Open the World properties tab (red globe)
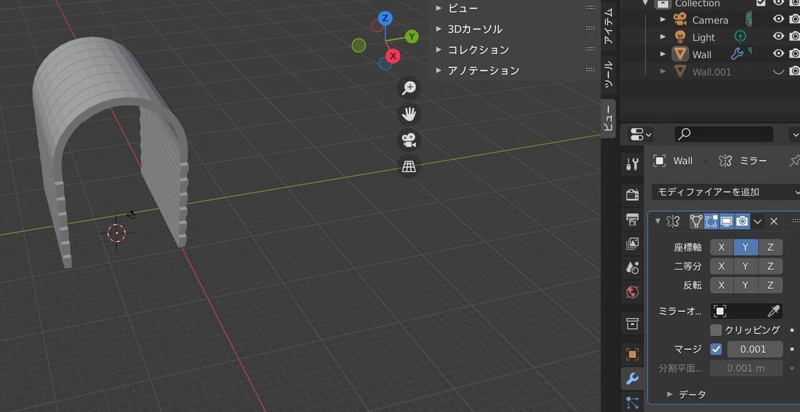 click(632, 292)
